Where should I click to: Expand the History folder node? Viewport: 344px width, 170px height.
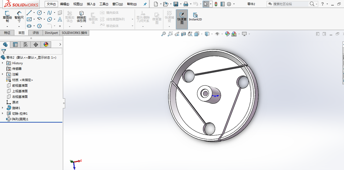coord(3,63)
